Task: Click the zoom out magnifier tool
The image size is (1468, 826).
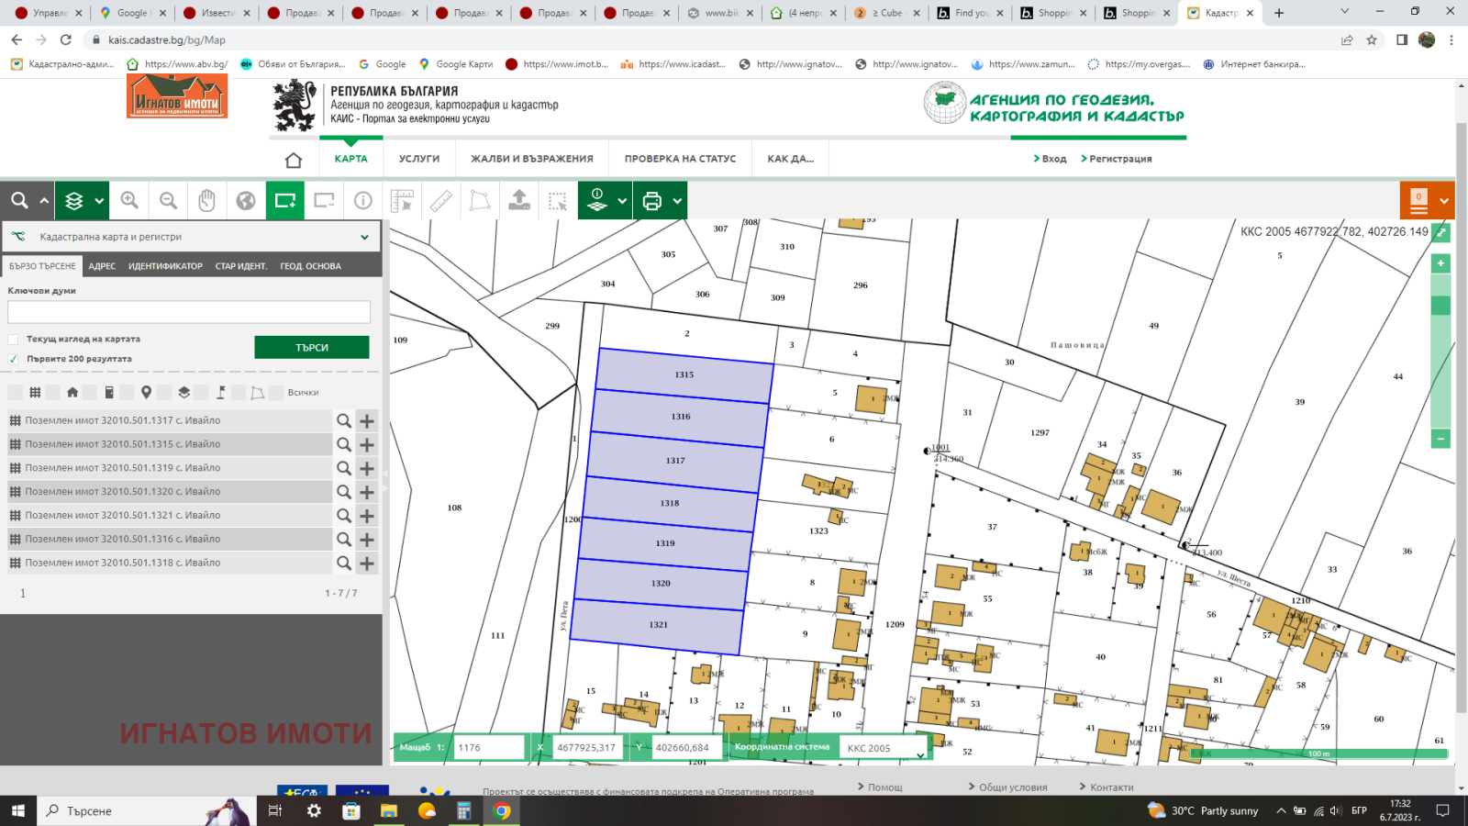Action: point(168,200)
